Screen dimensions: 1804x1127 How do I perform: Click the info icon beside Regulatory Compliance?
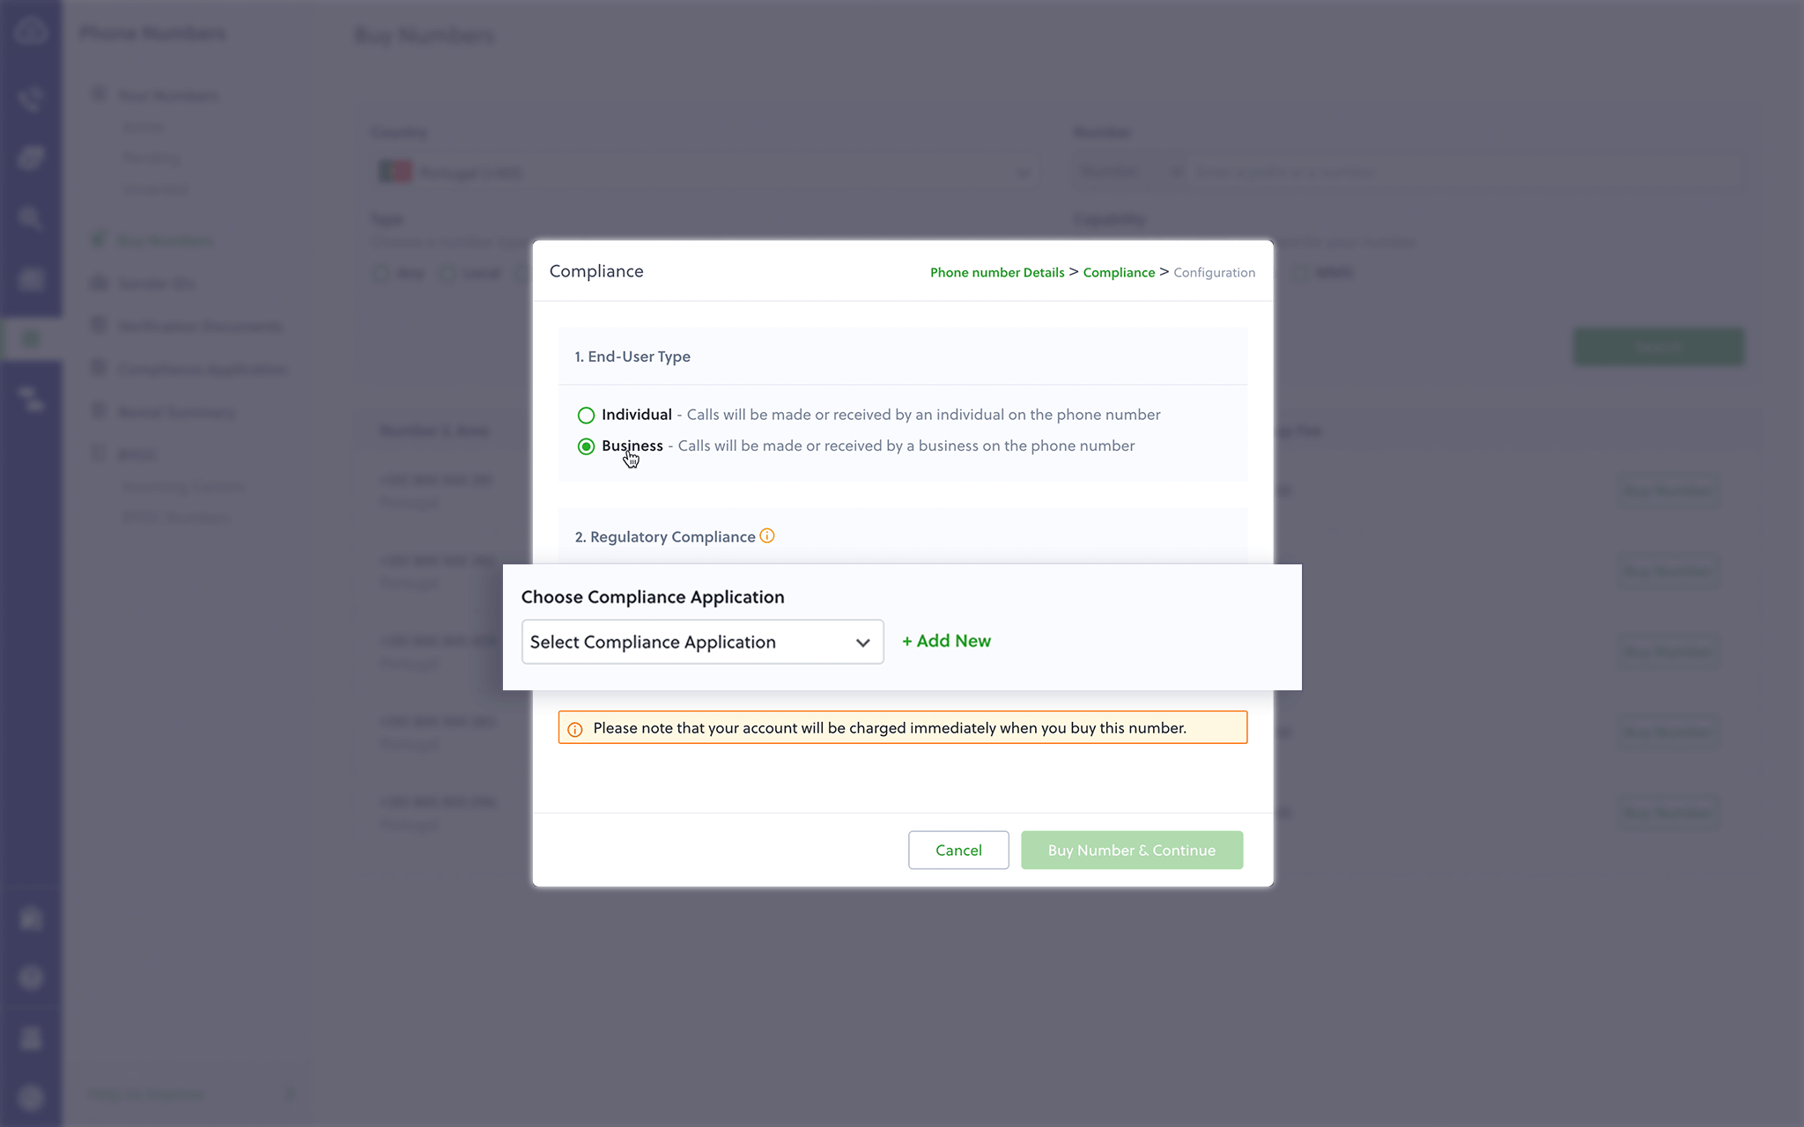pyautogui.click(x=767, y=536)
